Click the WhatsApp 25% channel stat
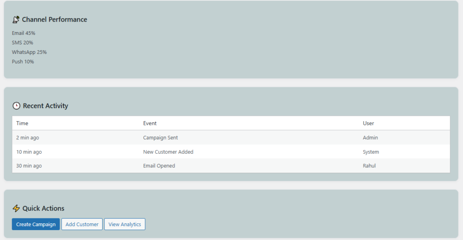The width and height of the screenshot is (463, 240). coord(29,52)
